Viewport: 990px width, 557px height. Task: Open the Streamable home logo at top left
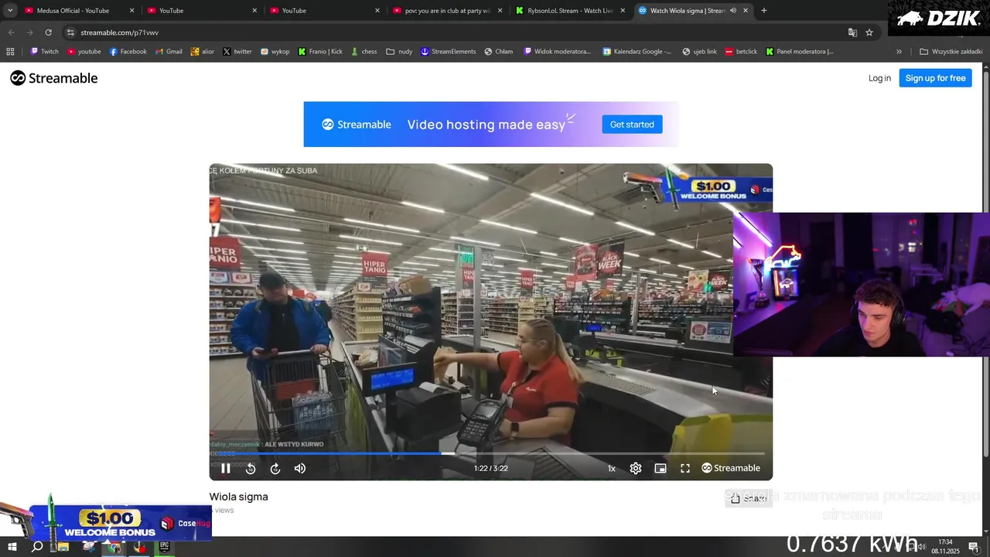[x=54, y=78]
